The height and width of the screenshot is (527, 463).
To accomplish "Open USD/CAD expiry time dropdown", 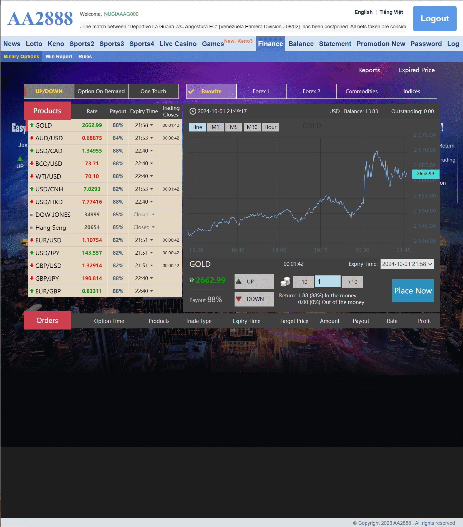I will 144,151.
